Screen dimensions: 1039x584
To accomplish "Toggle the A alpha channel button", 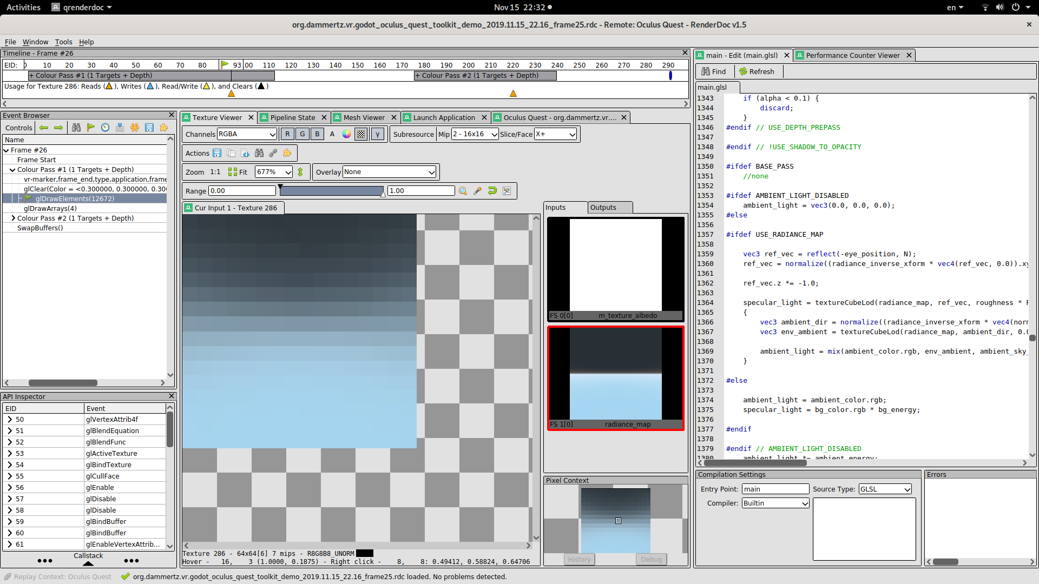I will (332, 134).
